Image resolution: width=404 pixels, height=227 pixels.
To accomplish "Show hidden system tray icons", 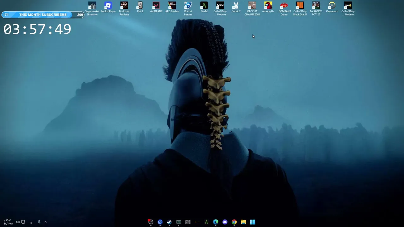I will point(46,222).
